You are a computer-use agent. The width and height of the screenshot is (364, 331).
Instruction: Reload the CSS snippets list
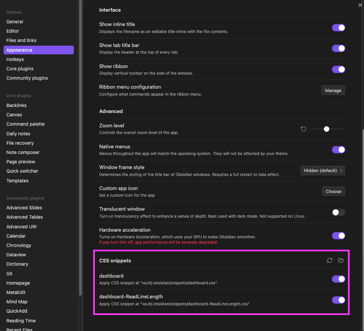point(329,260)
